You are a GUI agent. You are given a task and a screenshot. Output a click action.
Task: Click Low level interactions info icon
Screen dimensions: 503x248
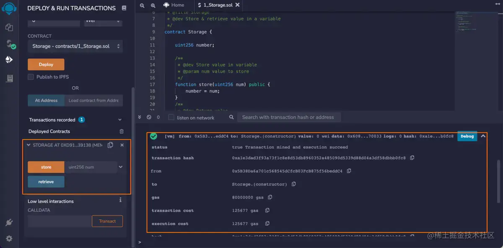pos(120,200)
